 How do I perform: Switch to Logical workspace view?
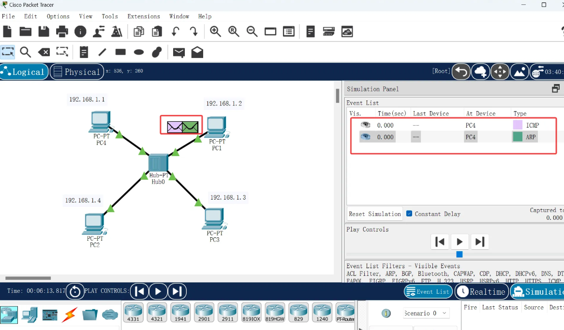[x=24, y=72]
